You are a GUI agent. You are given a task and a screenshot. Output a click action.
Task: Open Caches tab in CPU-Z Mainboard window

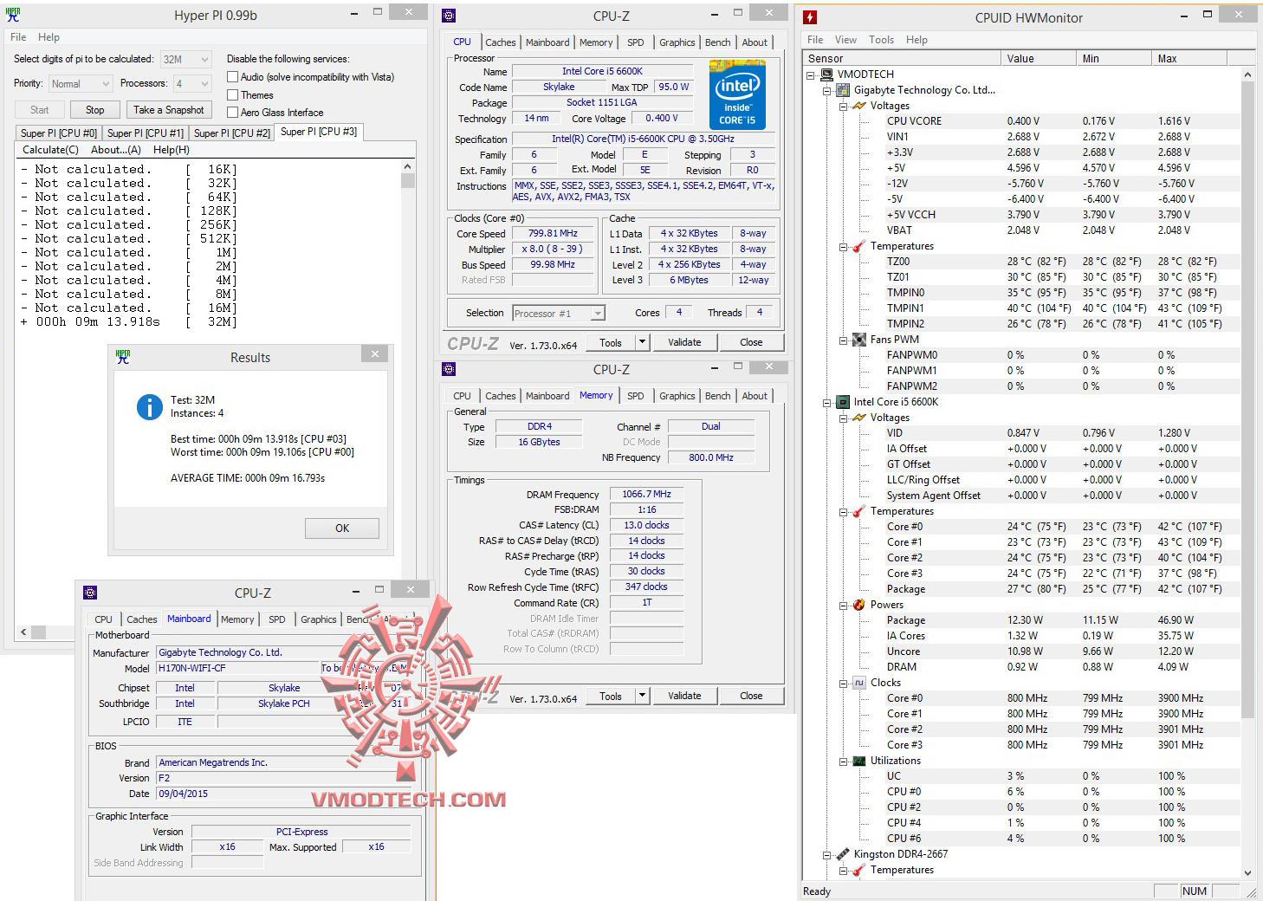click(x=142, y=619)
